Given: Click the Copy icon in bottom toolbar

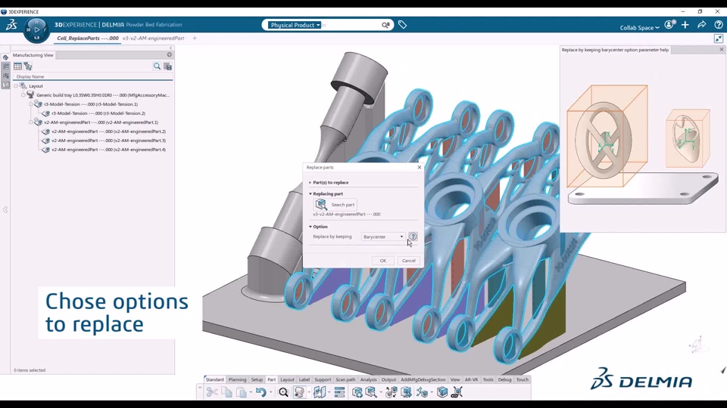Looking at the screenshot, I should pos(226,392).
